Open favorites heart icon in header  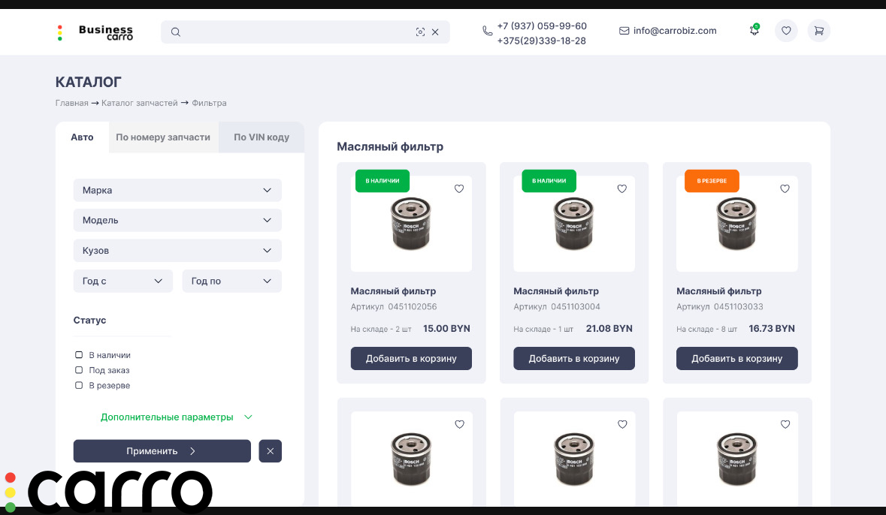tap(786, 31)
